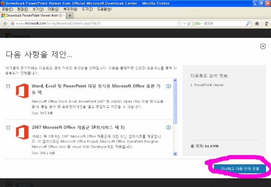Click the Firefox logo in title bar
The image size is (271, 187).
point(3,3)
